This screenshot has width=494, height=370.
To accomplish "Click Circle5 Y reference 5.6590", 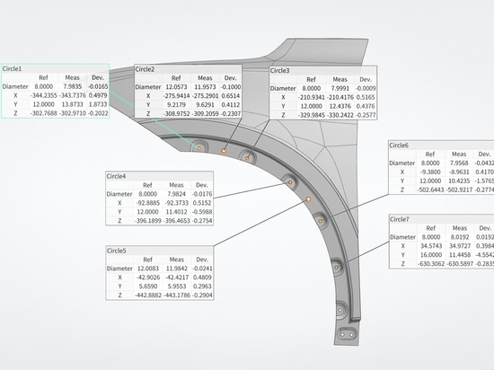I will click(148, 286).
